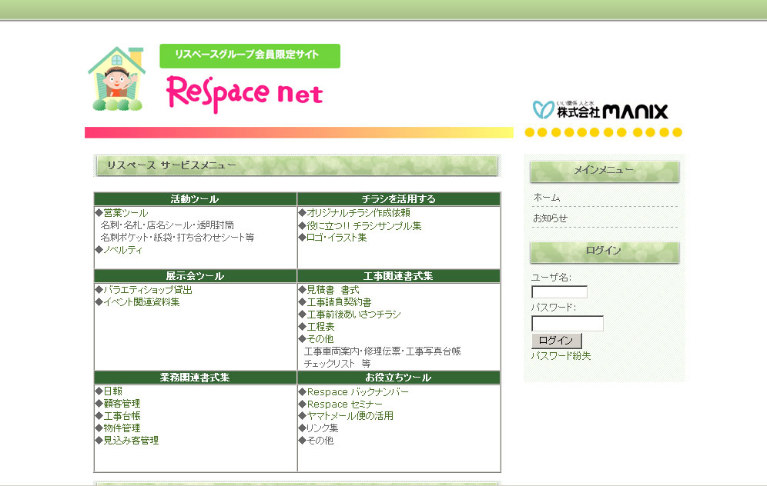
Task: Open the 工事請負契約書 link
Action: (339, 302)
